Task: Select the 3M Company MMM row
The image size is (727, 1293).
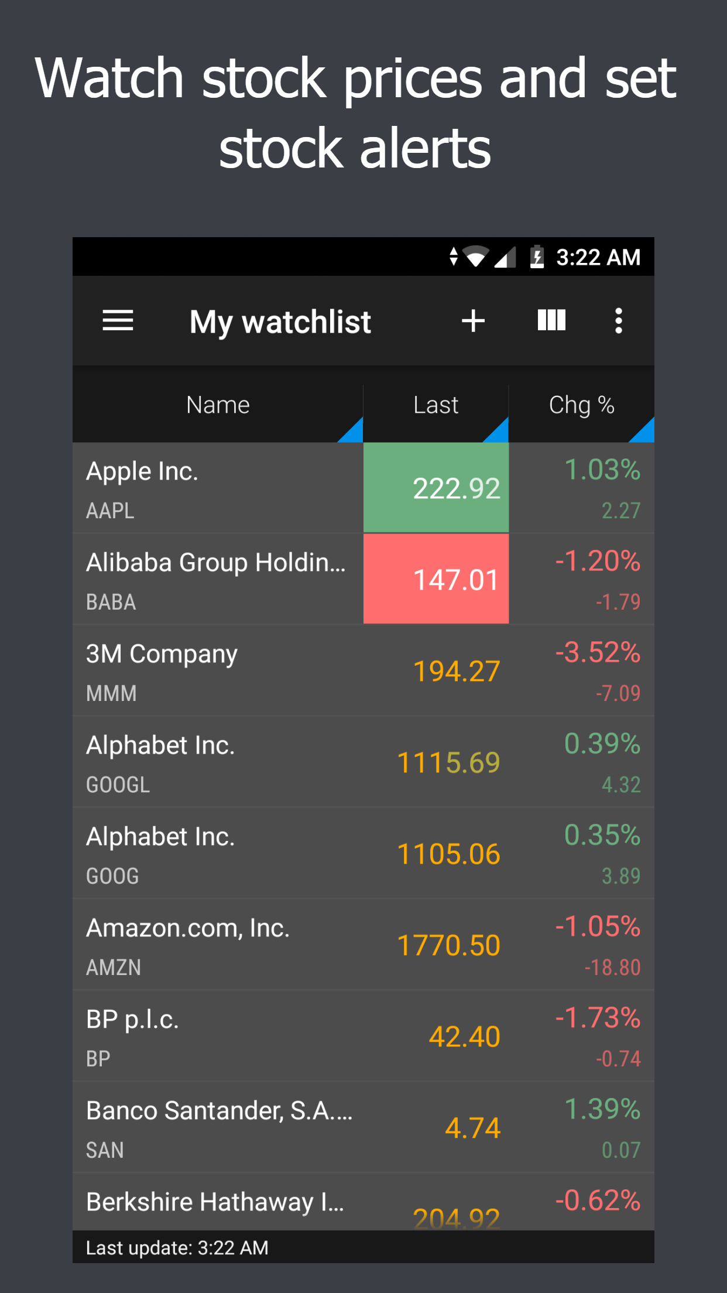Action: click(x=218, y=671)
